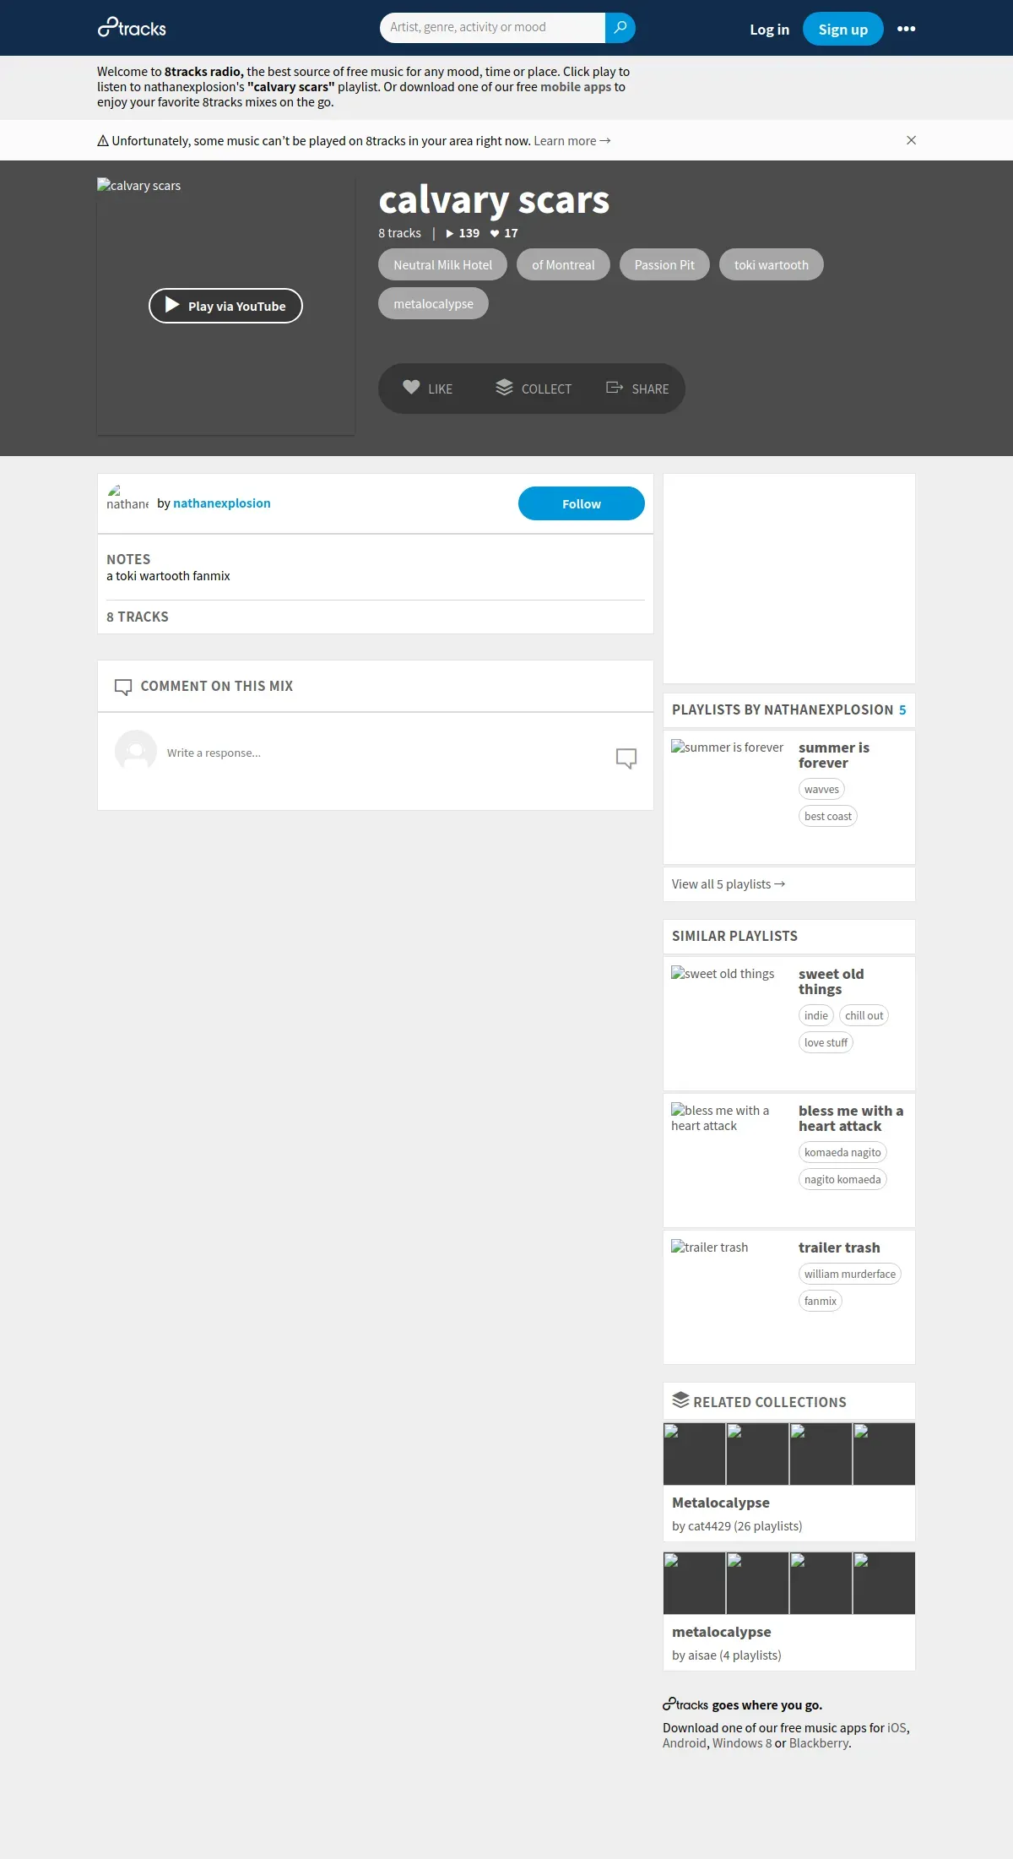Open trailer trash playlist title

pos(839,1247)
